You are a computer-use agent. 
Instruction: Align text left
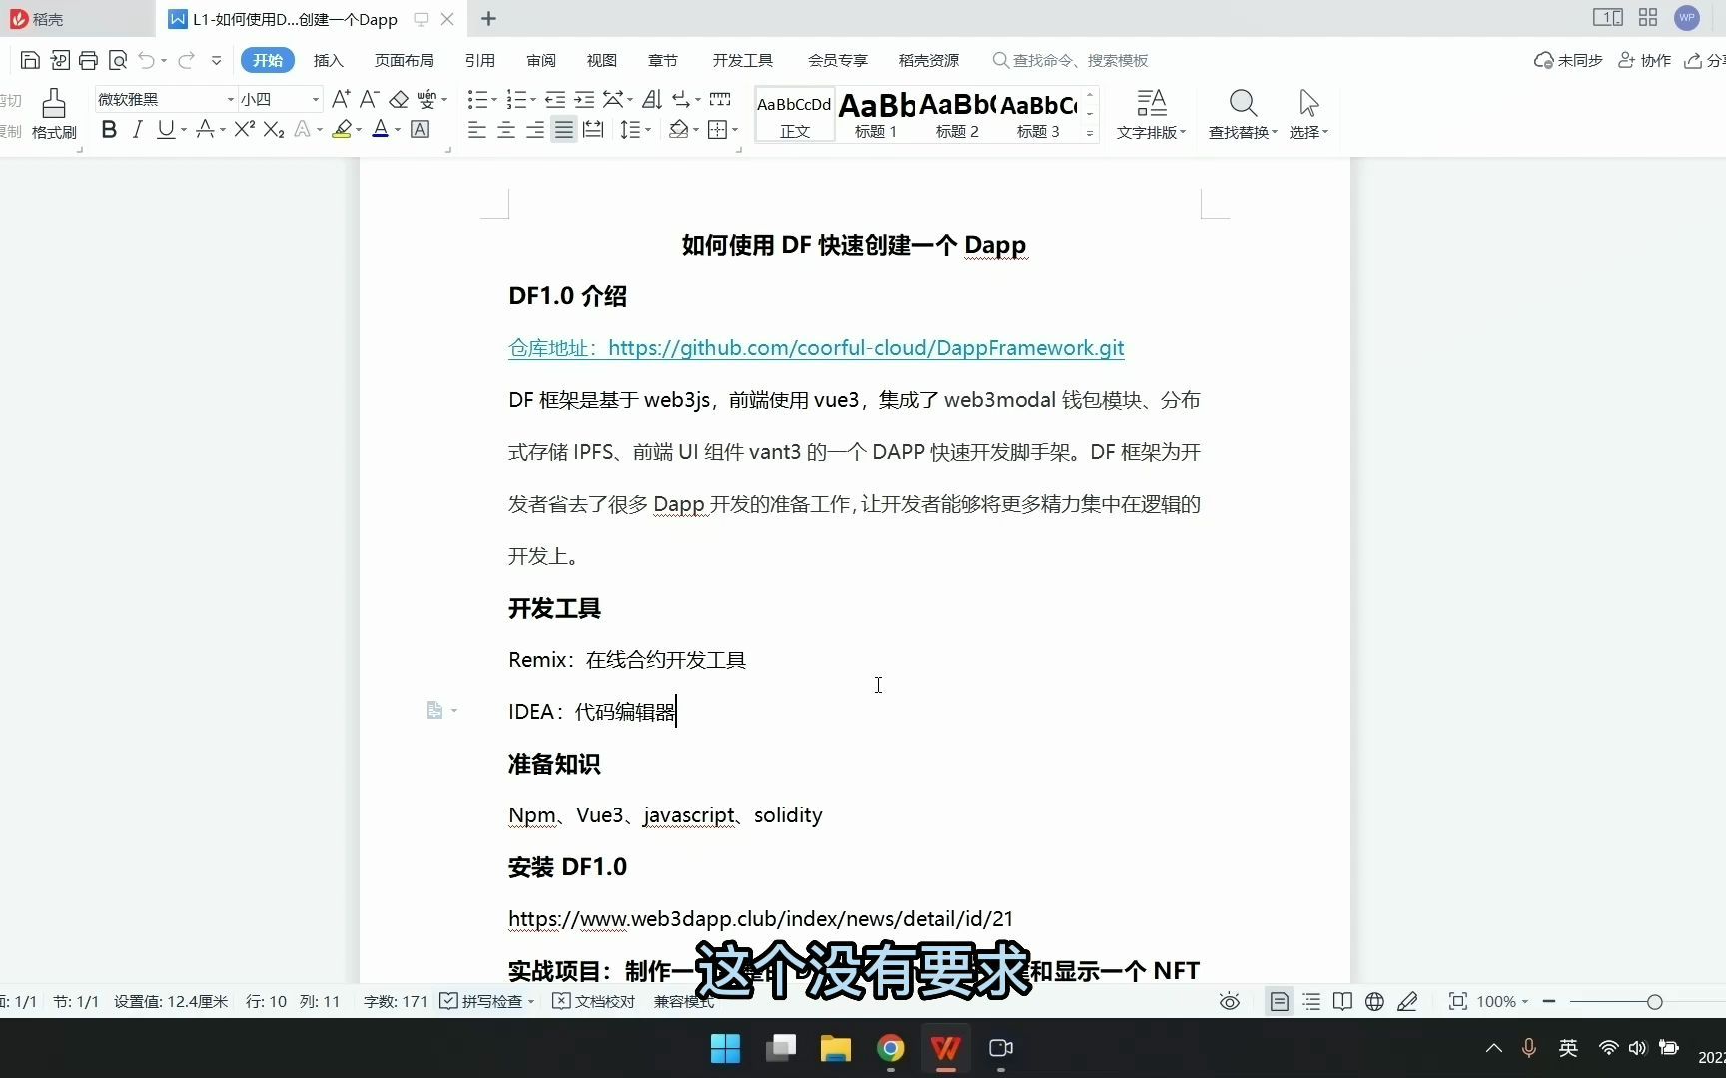click(477, 129)
